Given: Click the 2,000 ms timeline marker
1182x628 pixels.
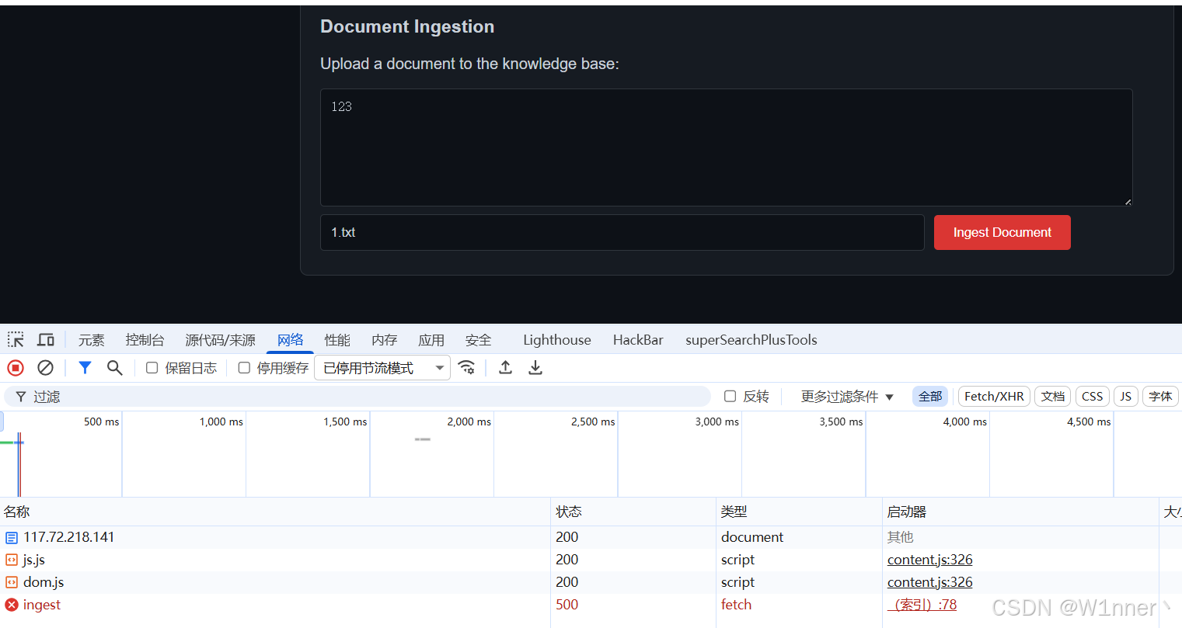Looking at the screenshot, I should [469, 422].
